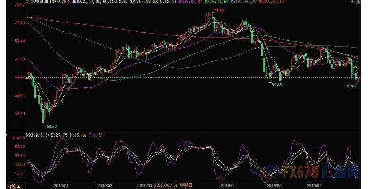This screenshot has width=368, height=189.
Task: Click the 74.75 peak price marker
Action: click(x=218, y=10)
